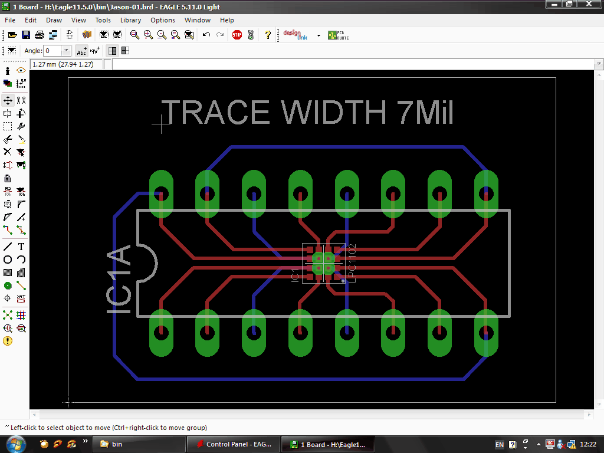Open the Edit menu
Image resolution: width=604 pixels, height=453 pixels.
point(31,20)
